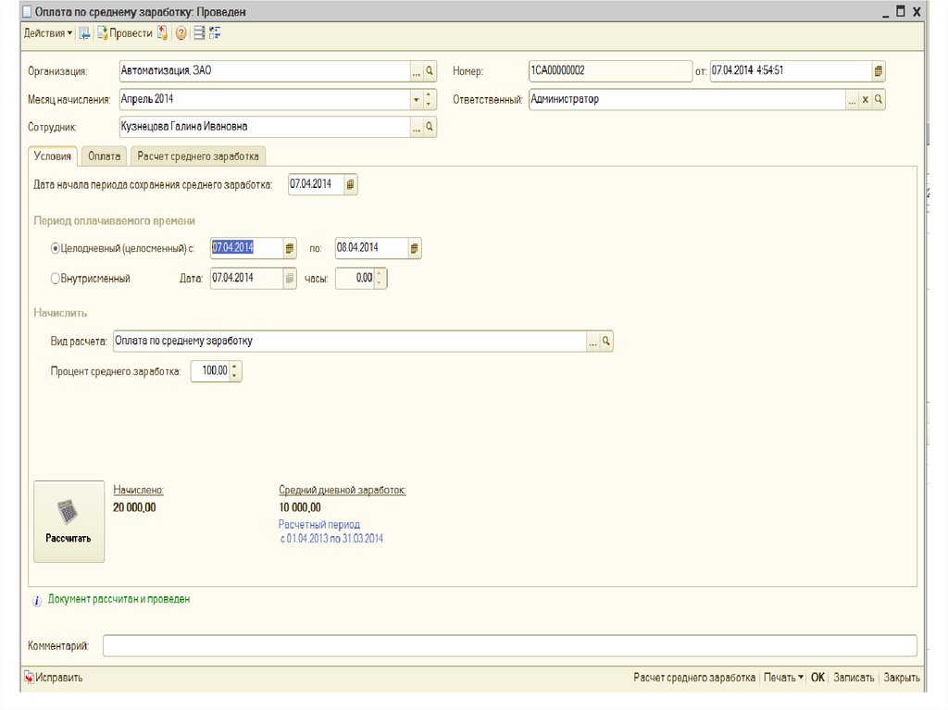Click into the Комментарий text field
This screenshot has height=710, width=948.
click(x=509, y=645)
